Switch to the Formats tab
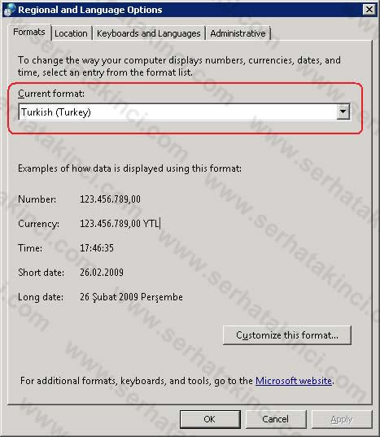 tap(29, 33)
